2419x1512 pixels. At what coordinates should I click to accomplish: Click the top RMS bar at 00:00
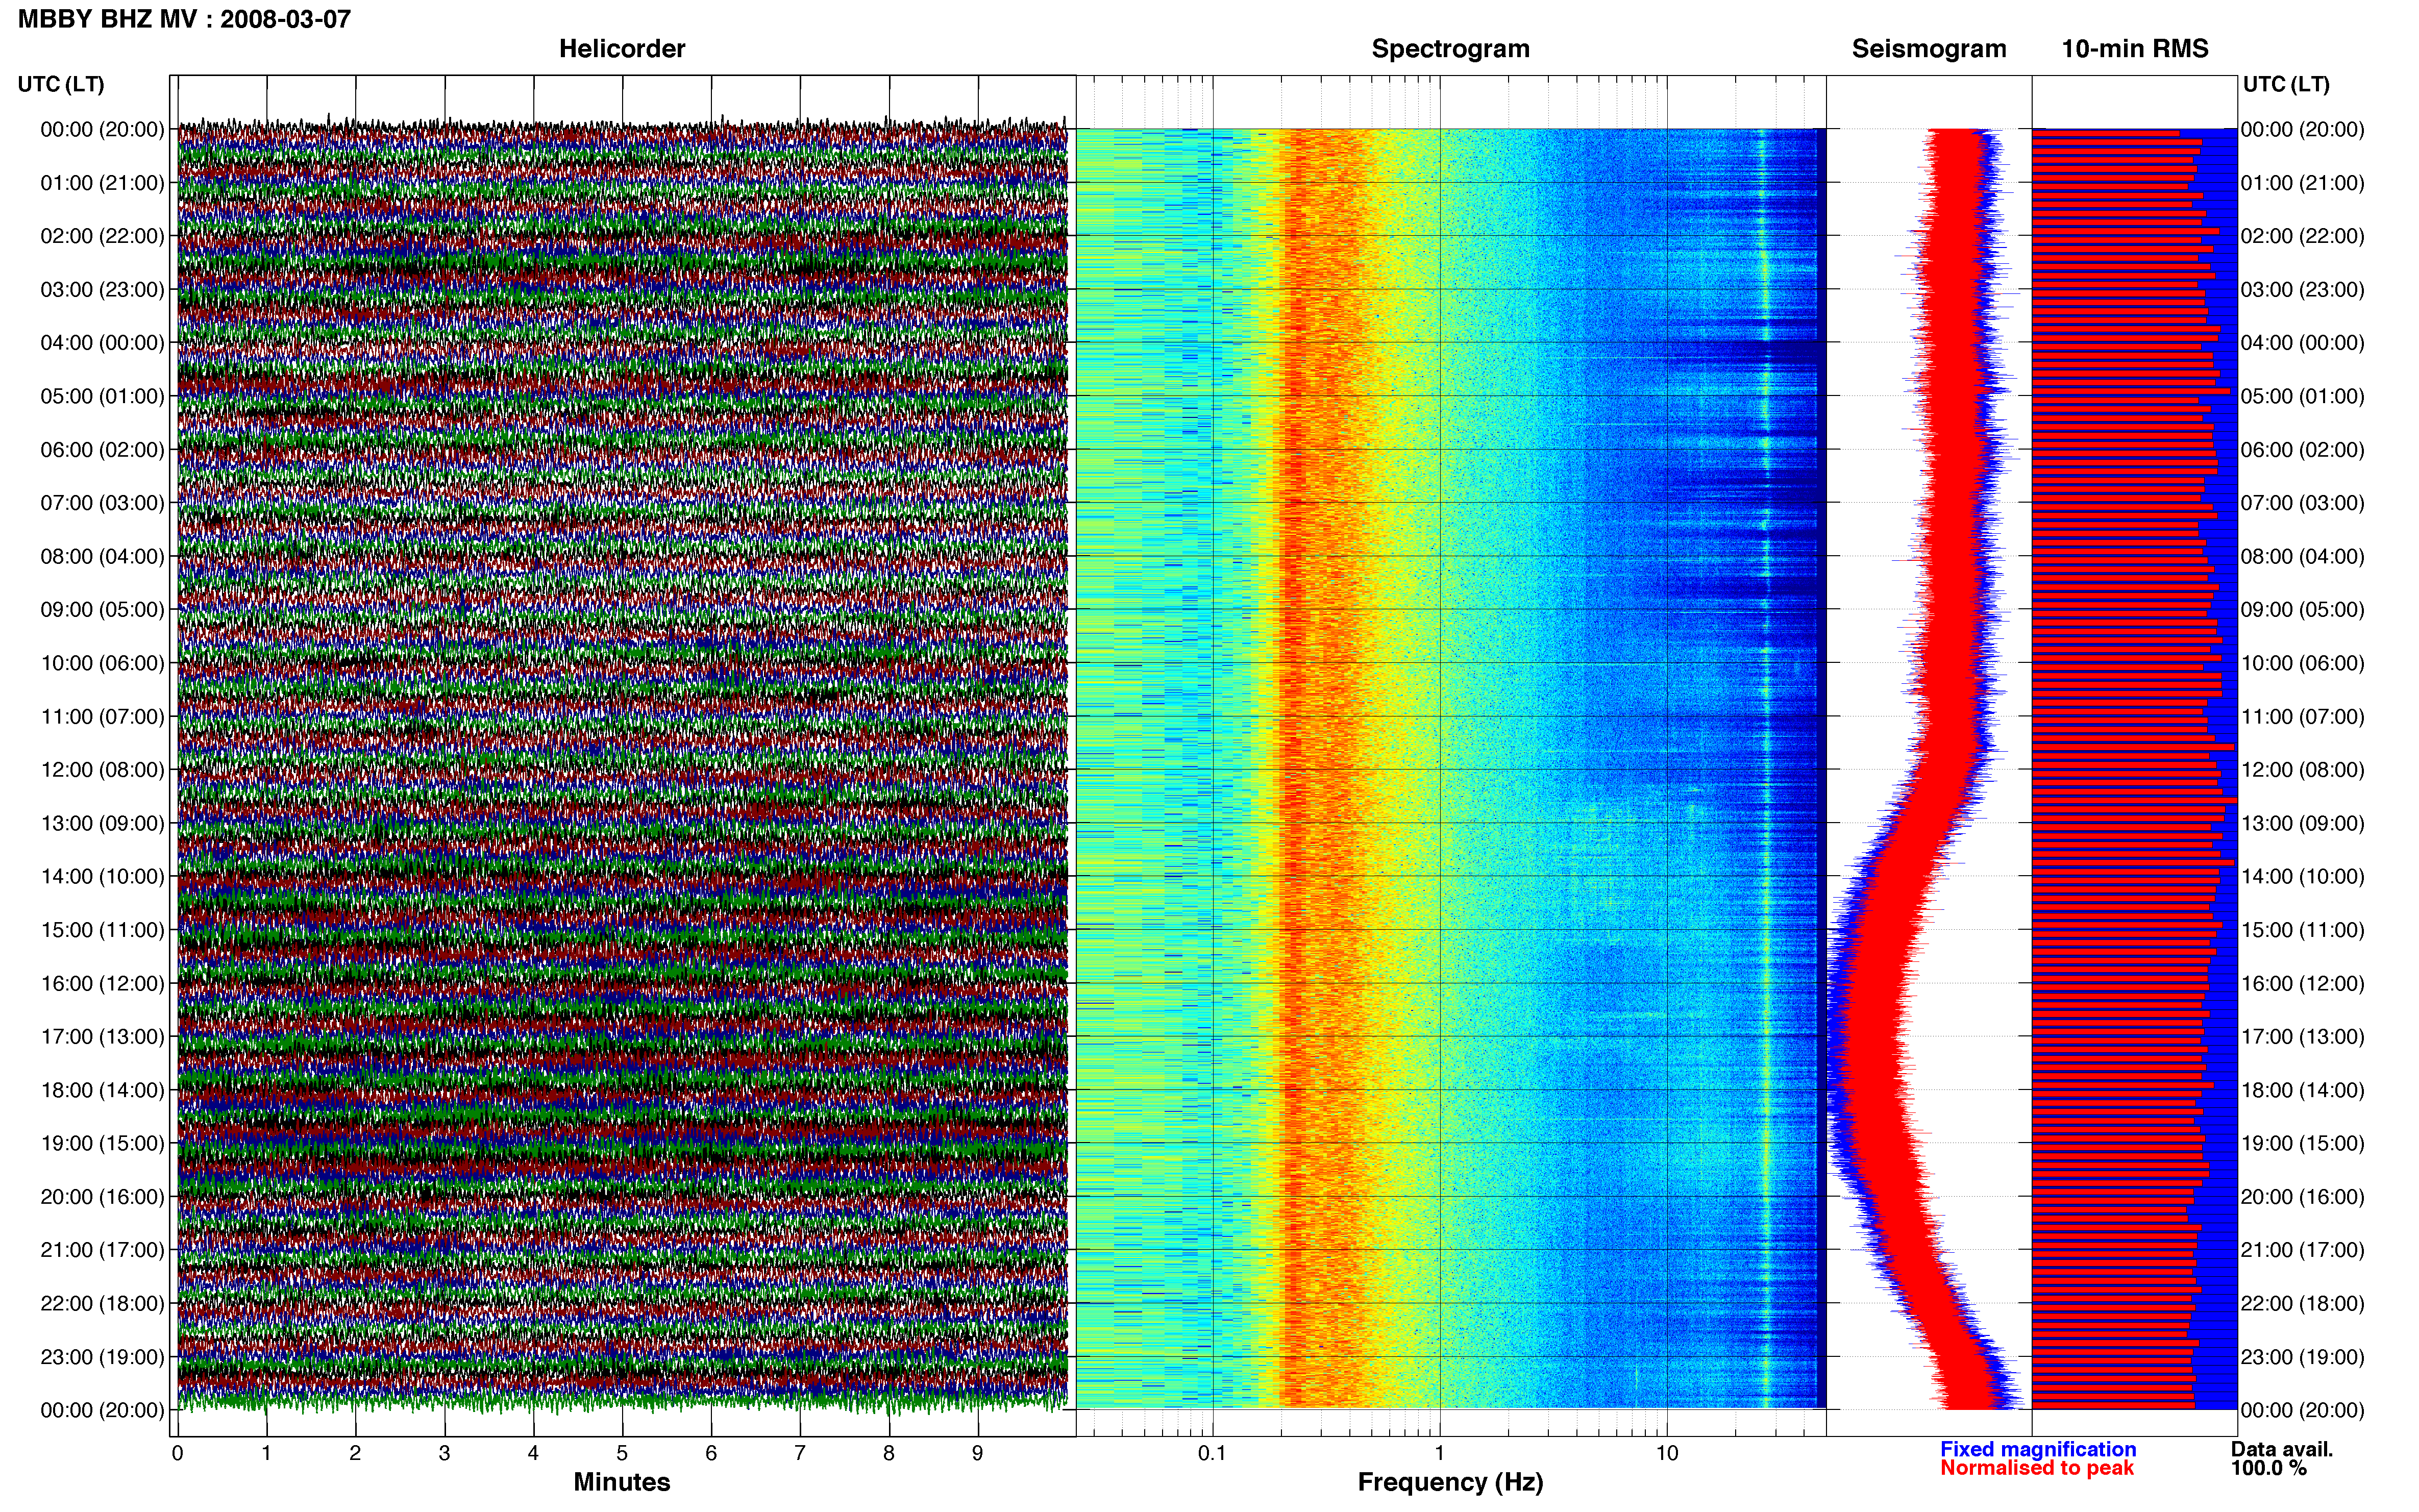pyautogui.click(x=2106, y=133)
